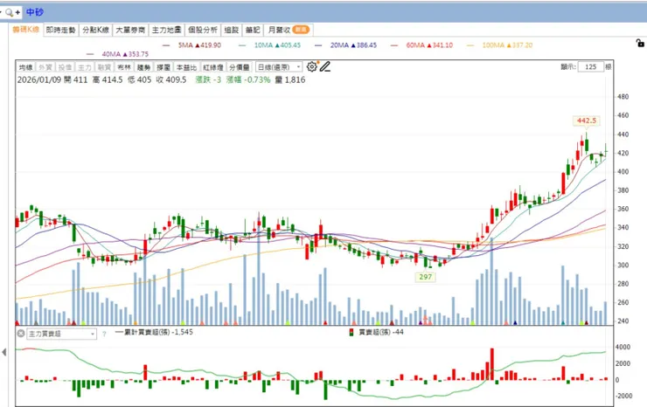
Task: Toggle the 均線 moving average overlay
Action: point(25,67)
